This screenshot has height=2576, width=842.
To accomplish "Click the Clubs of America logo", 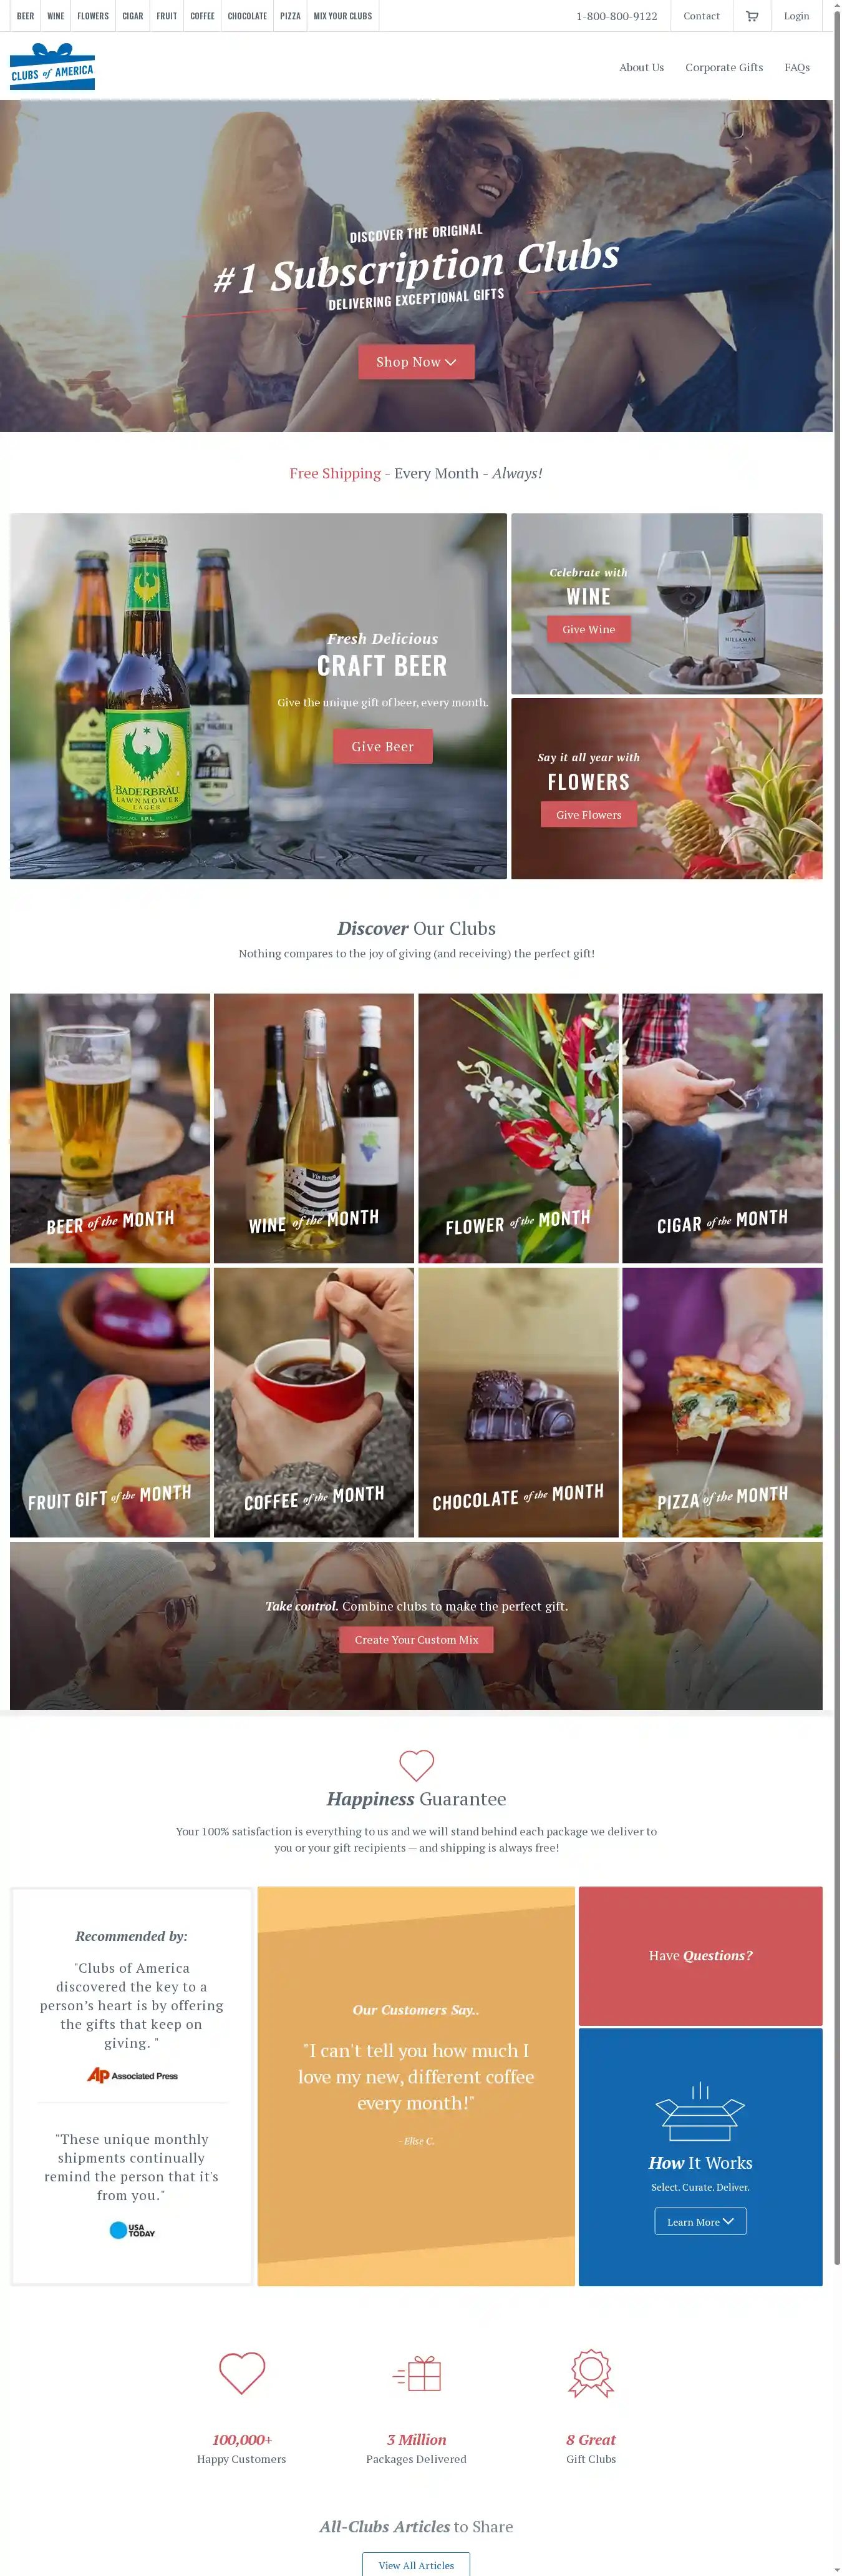I will (52, 67).
